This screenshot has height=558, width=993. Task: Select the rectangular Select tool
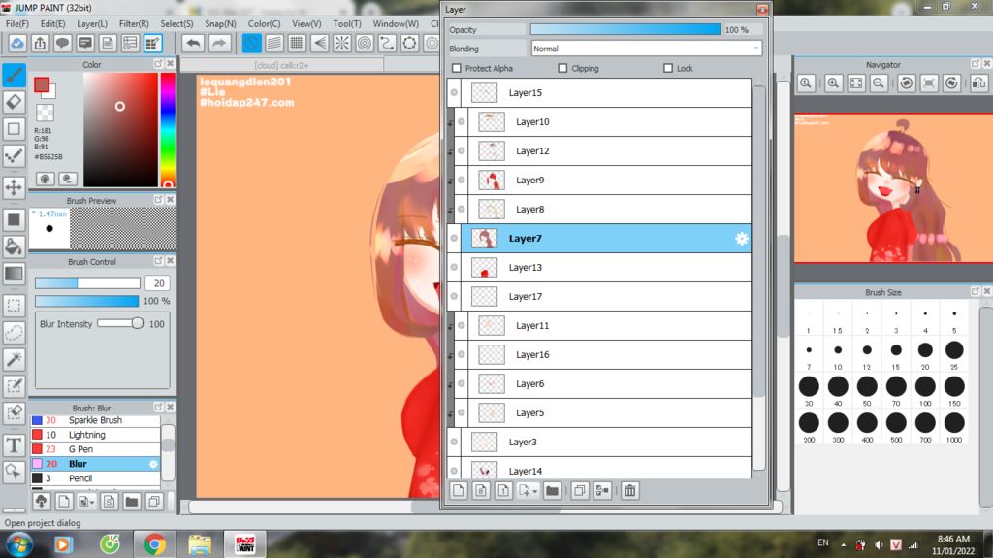pos(14,306)
